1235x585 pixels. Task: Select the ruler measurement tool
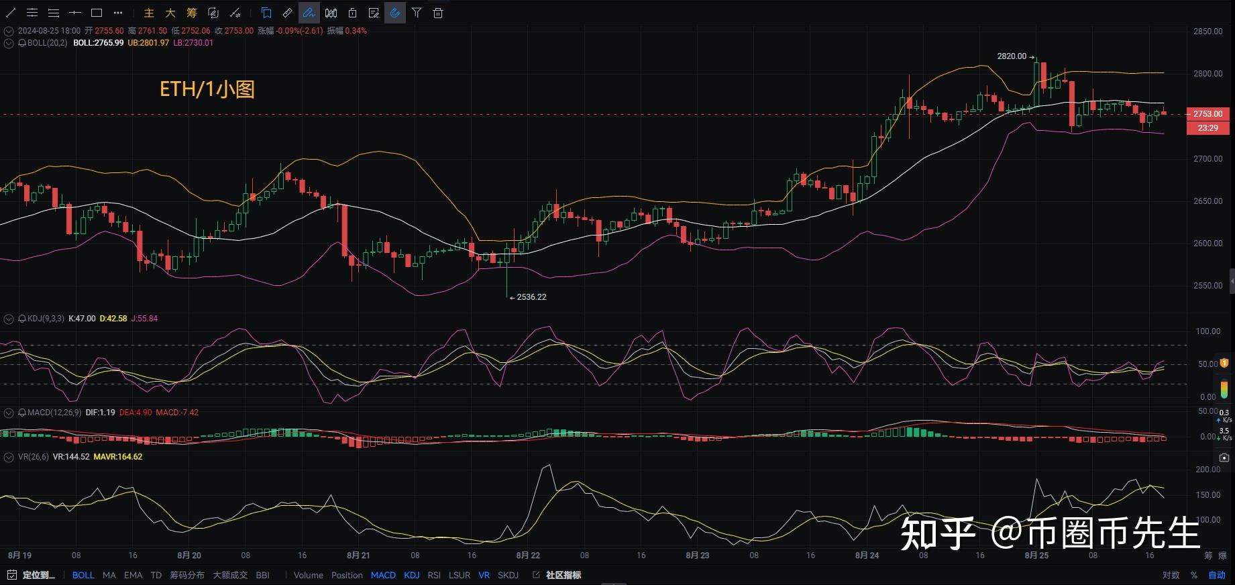click(288, 13)
